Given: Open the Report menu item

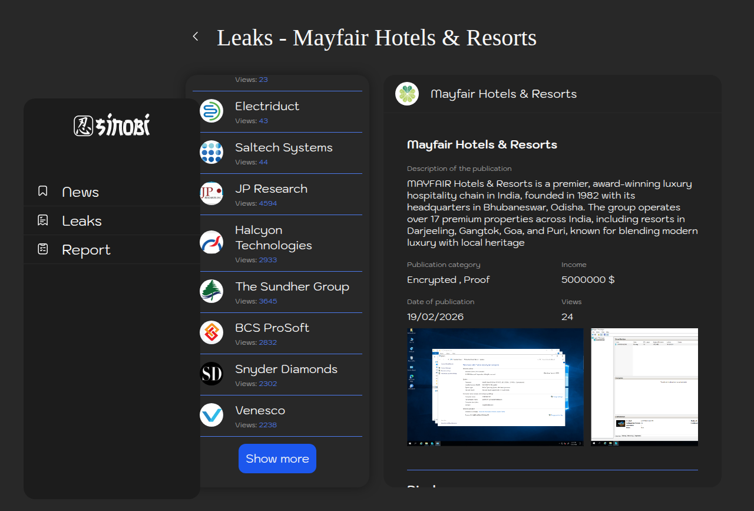Looking at the screenshot, I should [86, 250].
